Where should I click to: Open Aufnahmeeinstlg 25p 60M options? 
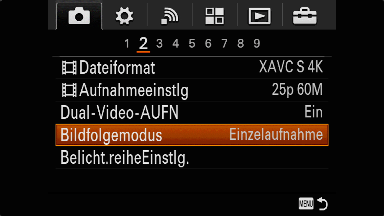click(x=192, y=90)
